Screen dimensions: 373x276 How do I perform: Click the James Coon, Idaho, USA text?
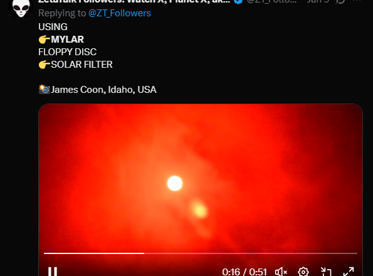(103, 90)
